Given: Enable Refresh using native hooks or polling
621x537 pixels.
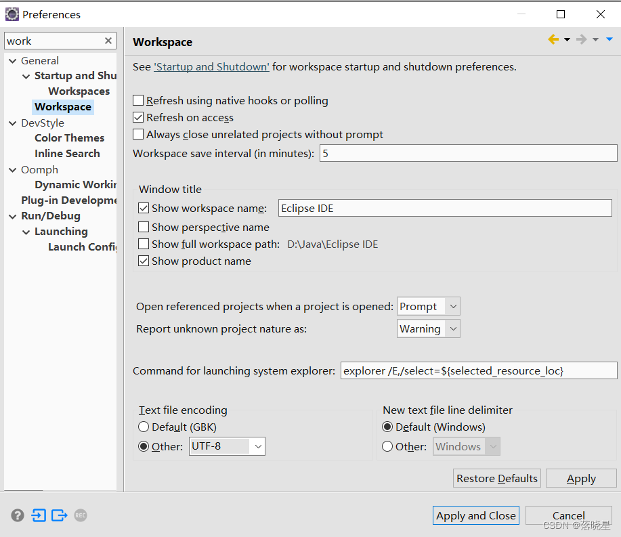Looking at the screenshot, I should pyautogui.click(x=138, y=100).
